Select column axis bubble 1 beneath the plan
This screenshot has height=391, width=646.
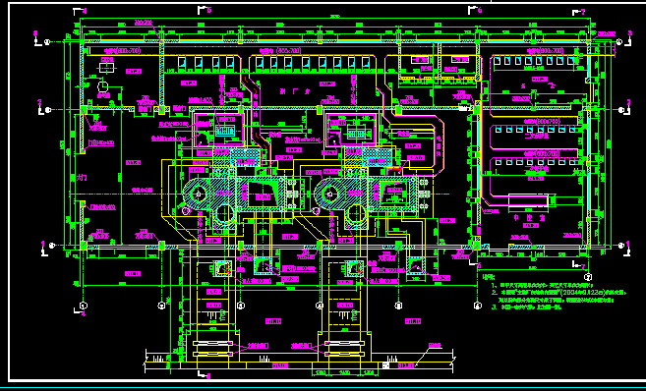click(84, 306)
